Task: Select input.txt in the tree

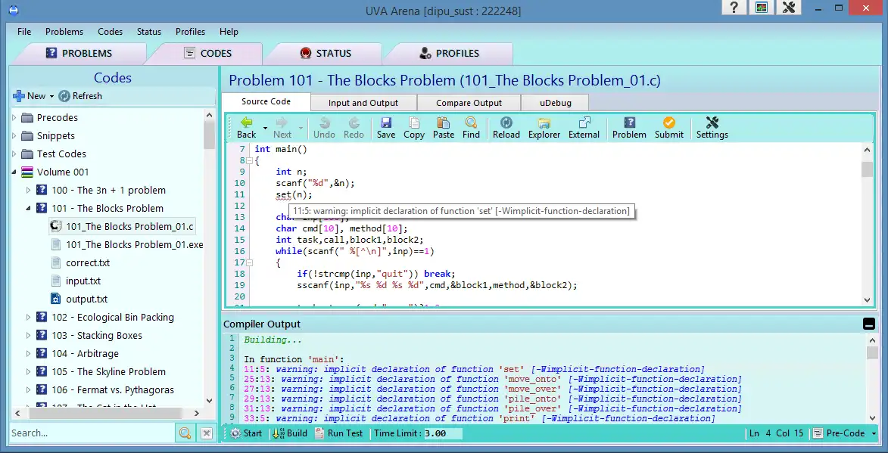Action: pyautogui.click(x=83, y=281)
